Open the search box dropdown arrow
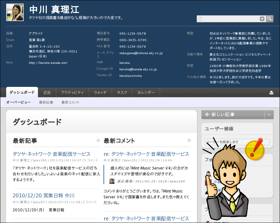This screenshot has width=280, height=223. [x=262, y=19]
